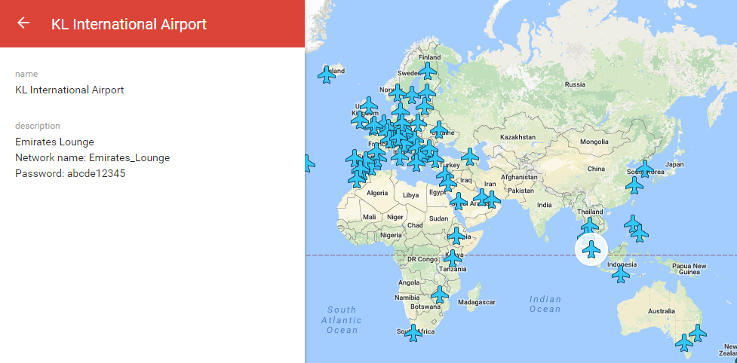Click the airplane marker on South Africa
This screenshot has width=737, height=363.
click(413, 333)
